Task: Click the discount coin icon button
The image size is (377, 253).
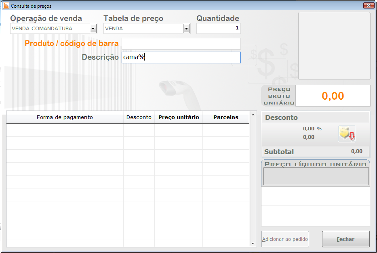Action: [x=347, y=134]
